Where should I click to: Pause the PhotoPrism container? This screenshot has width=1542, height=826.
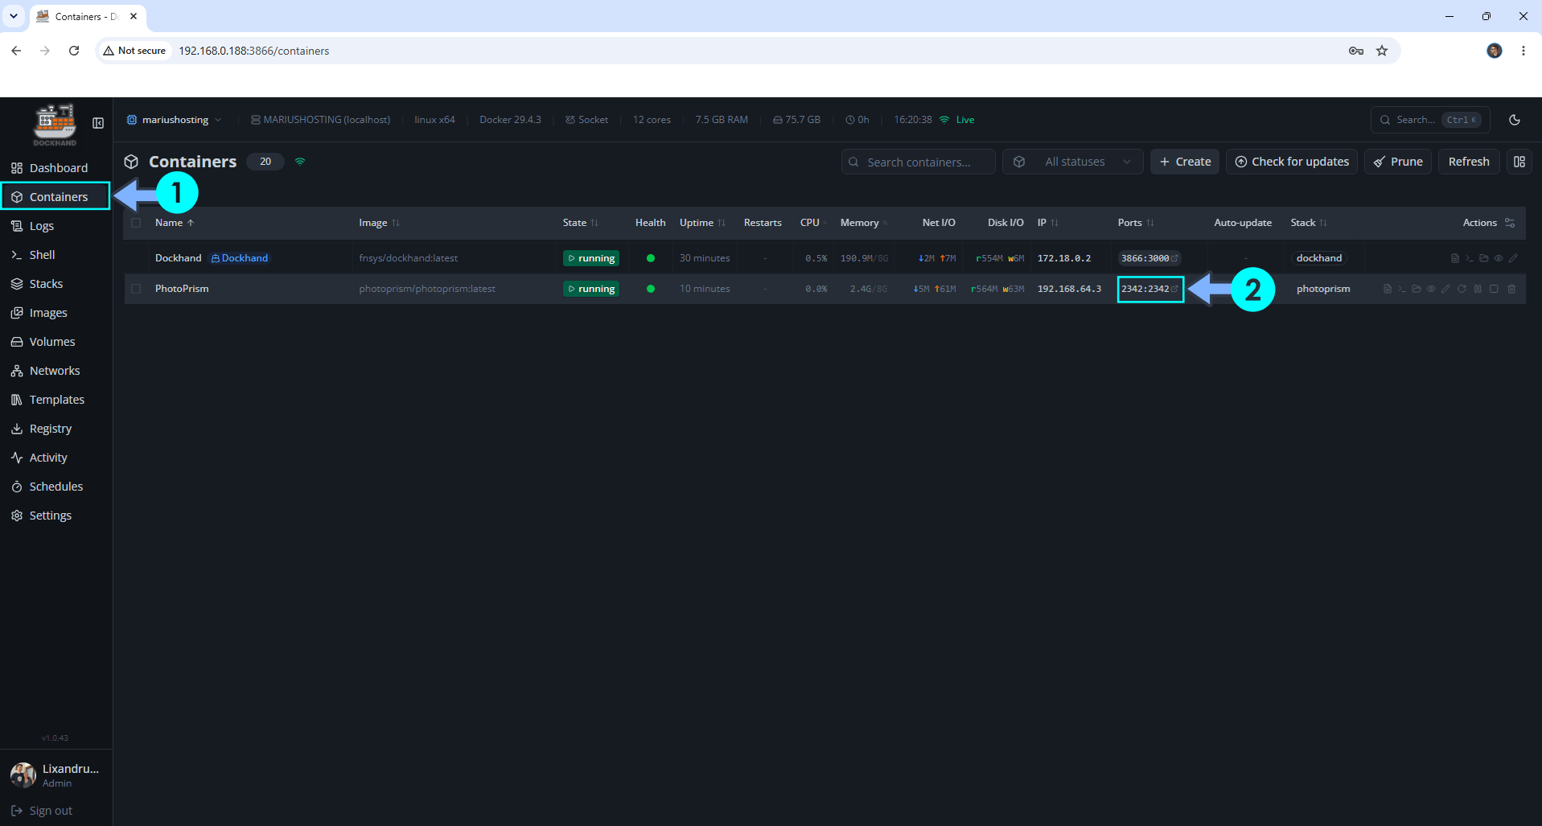coord(1478,289)
